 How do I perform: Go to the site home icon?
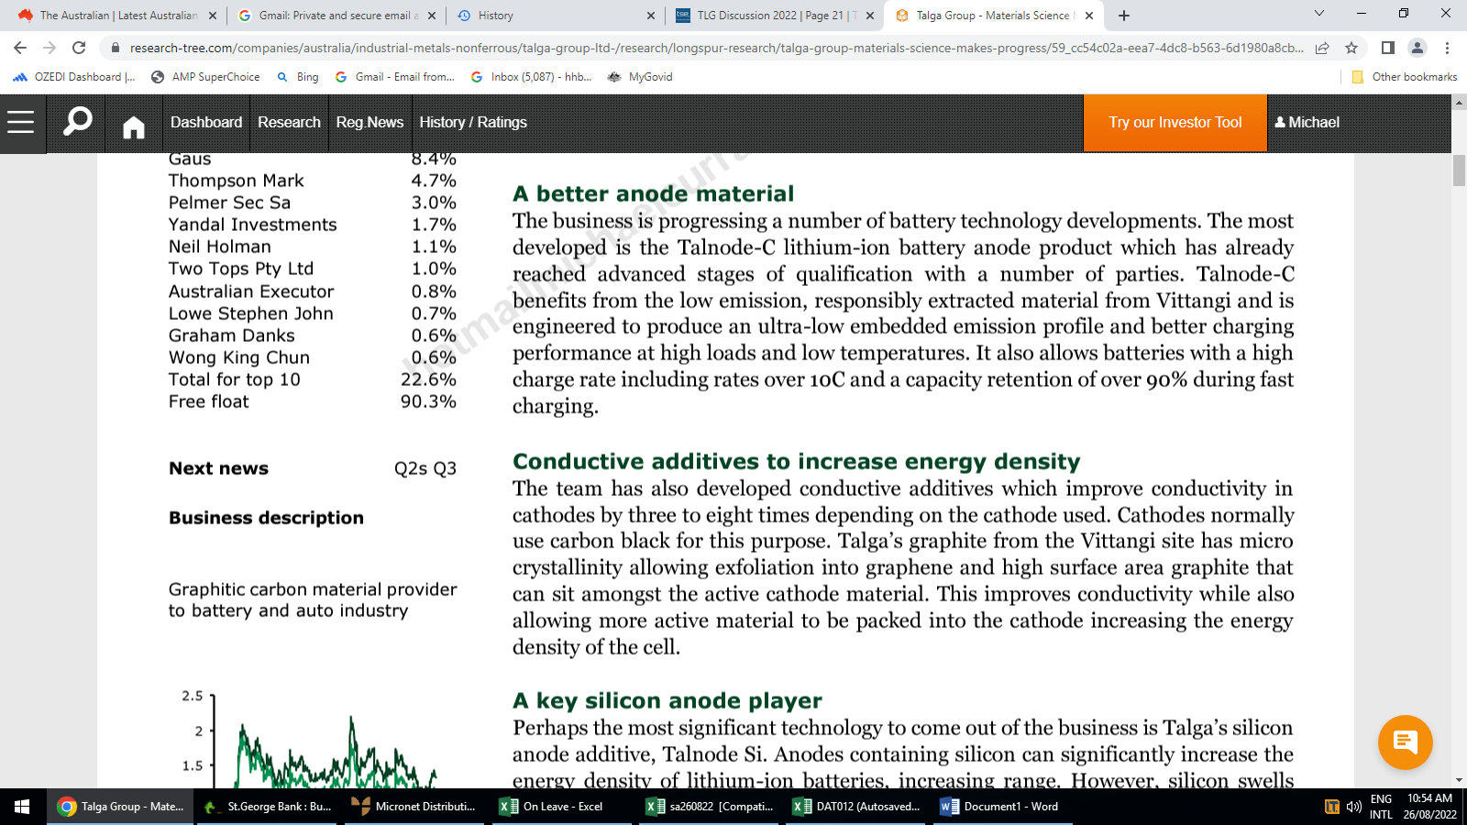pyautogui.click(x=134, y=126)
